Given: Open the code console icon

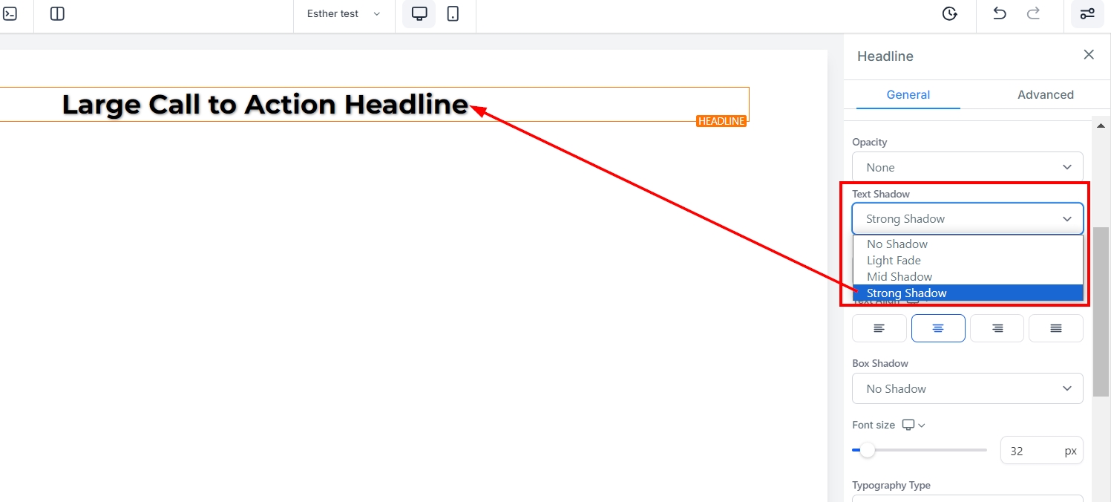Looking at the screenshot, I should [10, 13].
